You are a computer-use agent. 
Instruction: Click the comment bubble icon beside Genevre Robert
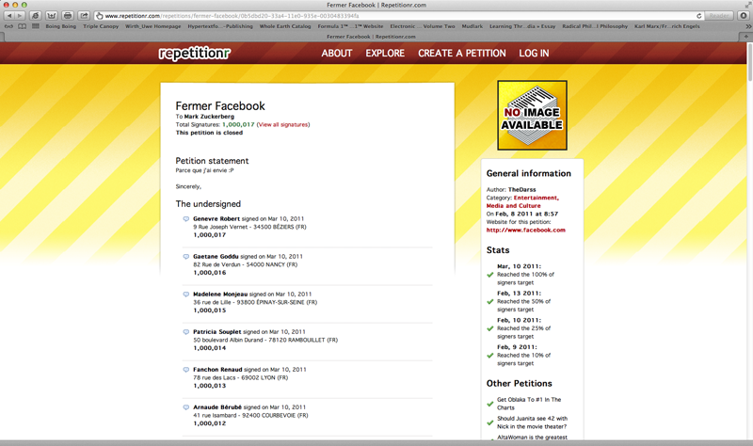[x=186, y=219]
